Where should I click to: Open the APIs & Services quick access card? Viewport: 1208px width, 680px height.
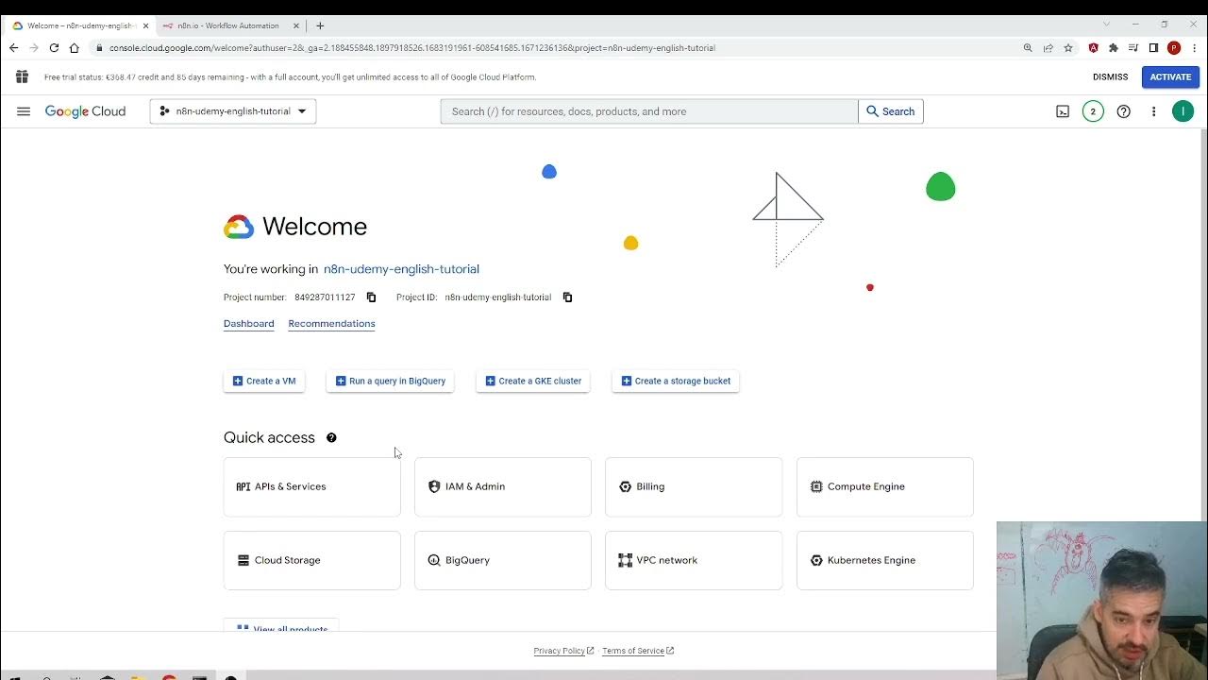coord(312,486)
